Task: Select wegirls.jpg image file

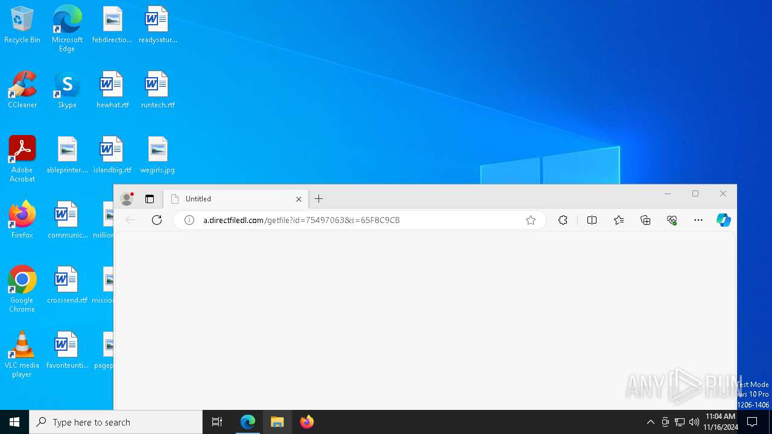Action: [x=158, y=155]
